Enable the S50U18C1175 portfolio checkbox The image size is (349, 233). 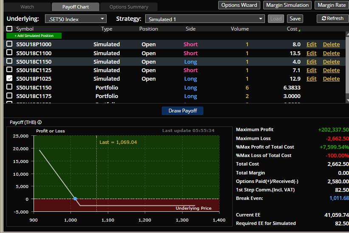[x=9, y=96]
